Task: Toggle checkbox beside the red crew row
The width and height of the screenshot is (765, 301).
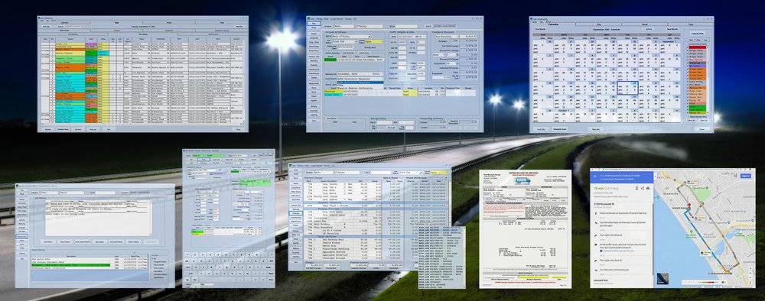Action: pos(688,47)
